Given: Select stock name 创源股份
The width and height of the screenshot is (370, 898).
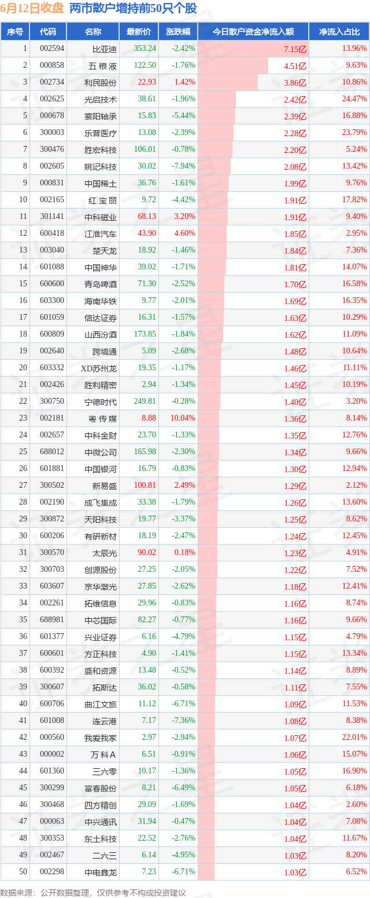Looking at the screenshot, I should coord(101,570).
